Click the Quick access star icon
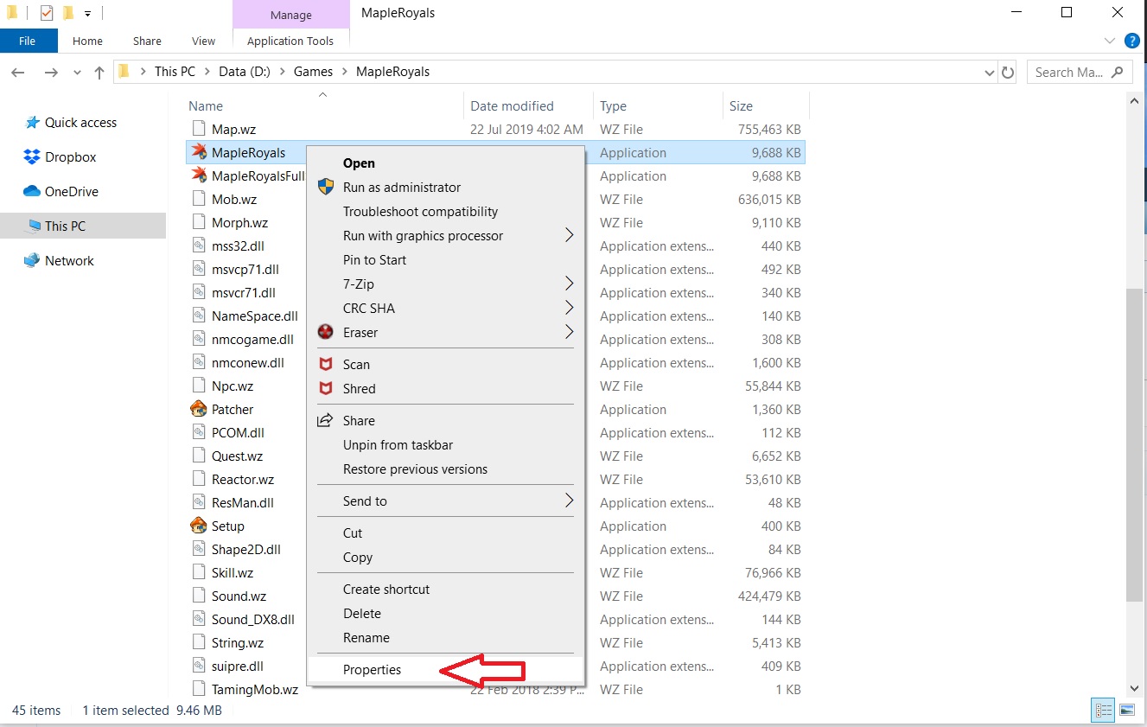 point(32,123)
